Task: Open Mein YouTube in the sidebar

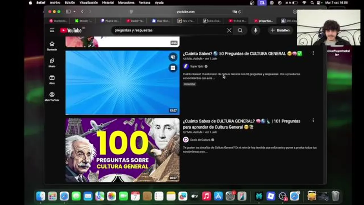Action: (52, 97)
